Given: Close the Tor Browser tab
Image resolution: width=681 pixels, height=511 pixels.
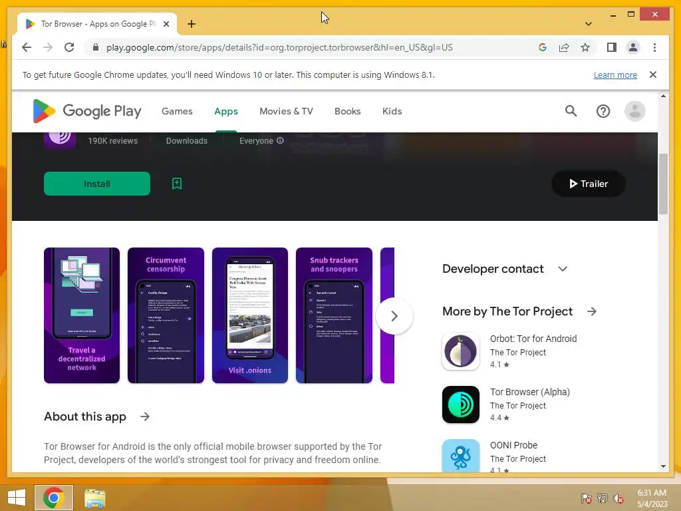Looking at the screenshot, I should click(x=166, y=24).
